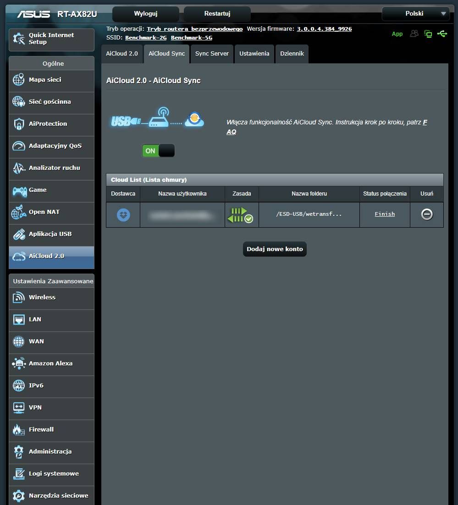The height and width of the screenshot is (505, 458).
Task: Click Dodaj nowe konto button
Action: pos(275,249)
